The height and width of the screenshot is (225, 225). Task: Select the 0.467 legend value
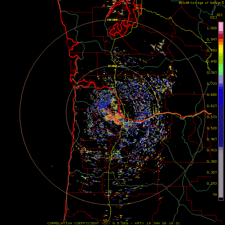212,139
